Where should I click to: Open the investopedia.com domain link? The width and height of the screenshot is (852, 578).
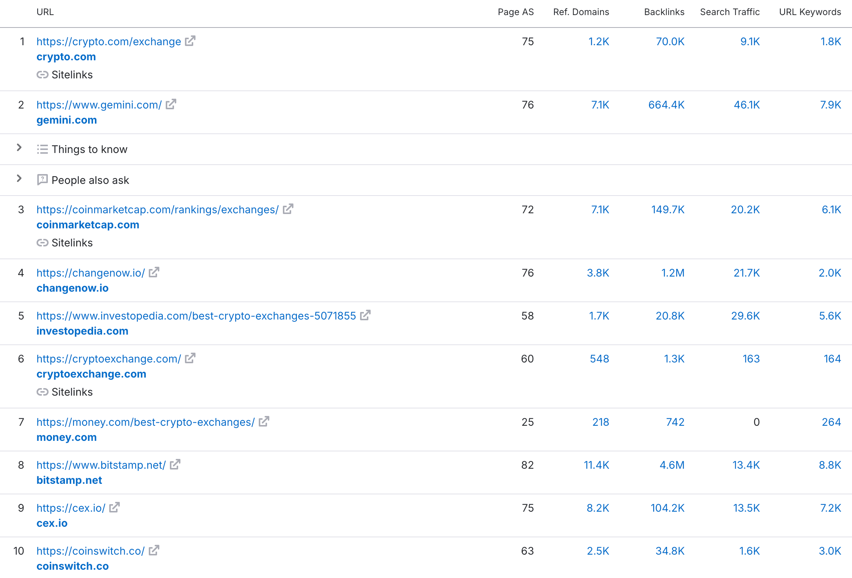82,331
